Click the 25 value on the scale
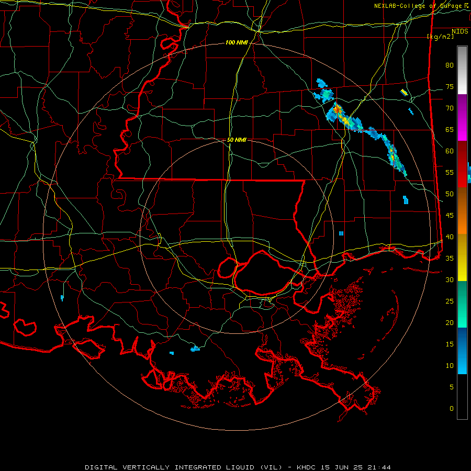The width and height of the screenshot is (471, 471). pyautogui.click(x=450, y=301)
